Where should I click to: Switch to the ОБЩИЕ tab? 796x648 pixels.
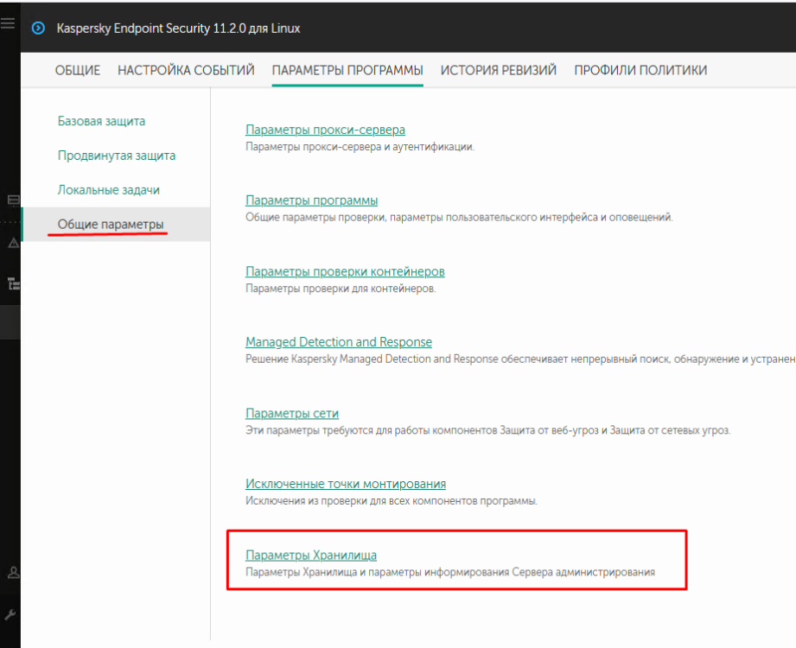[78, 70]
